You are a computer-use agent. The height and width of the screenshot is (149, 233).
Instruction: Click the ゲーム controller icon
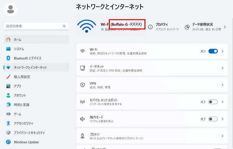tap(8, 114)
